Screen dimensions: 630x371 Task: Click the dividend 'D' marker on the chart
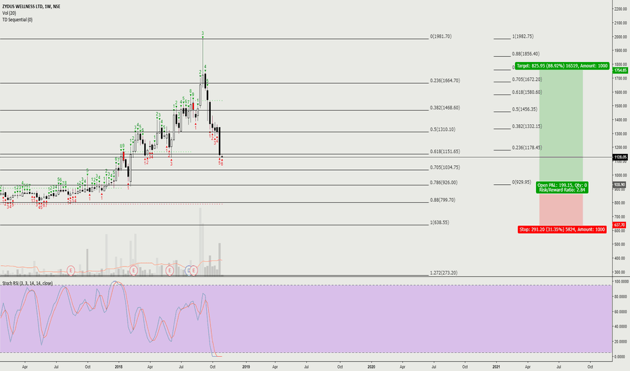(189, 270)
